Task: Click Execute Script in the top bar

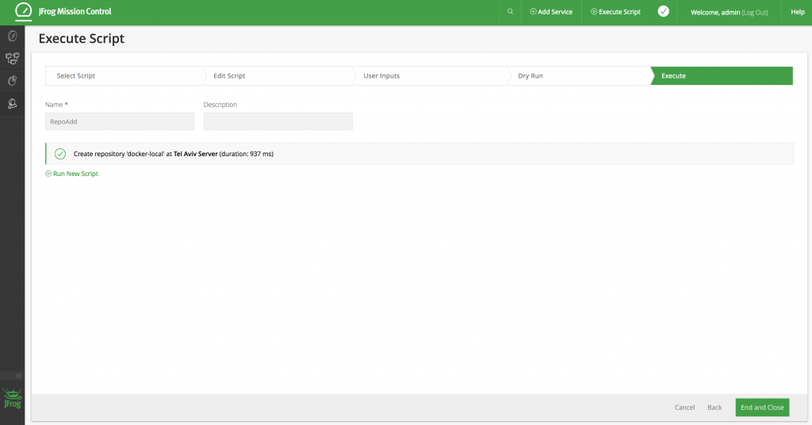Action: (615, 11)
